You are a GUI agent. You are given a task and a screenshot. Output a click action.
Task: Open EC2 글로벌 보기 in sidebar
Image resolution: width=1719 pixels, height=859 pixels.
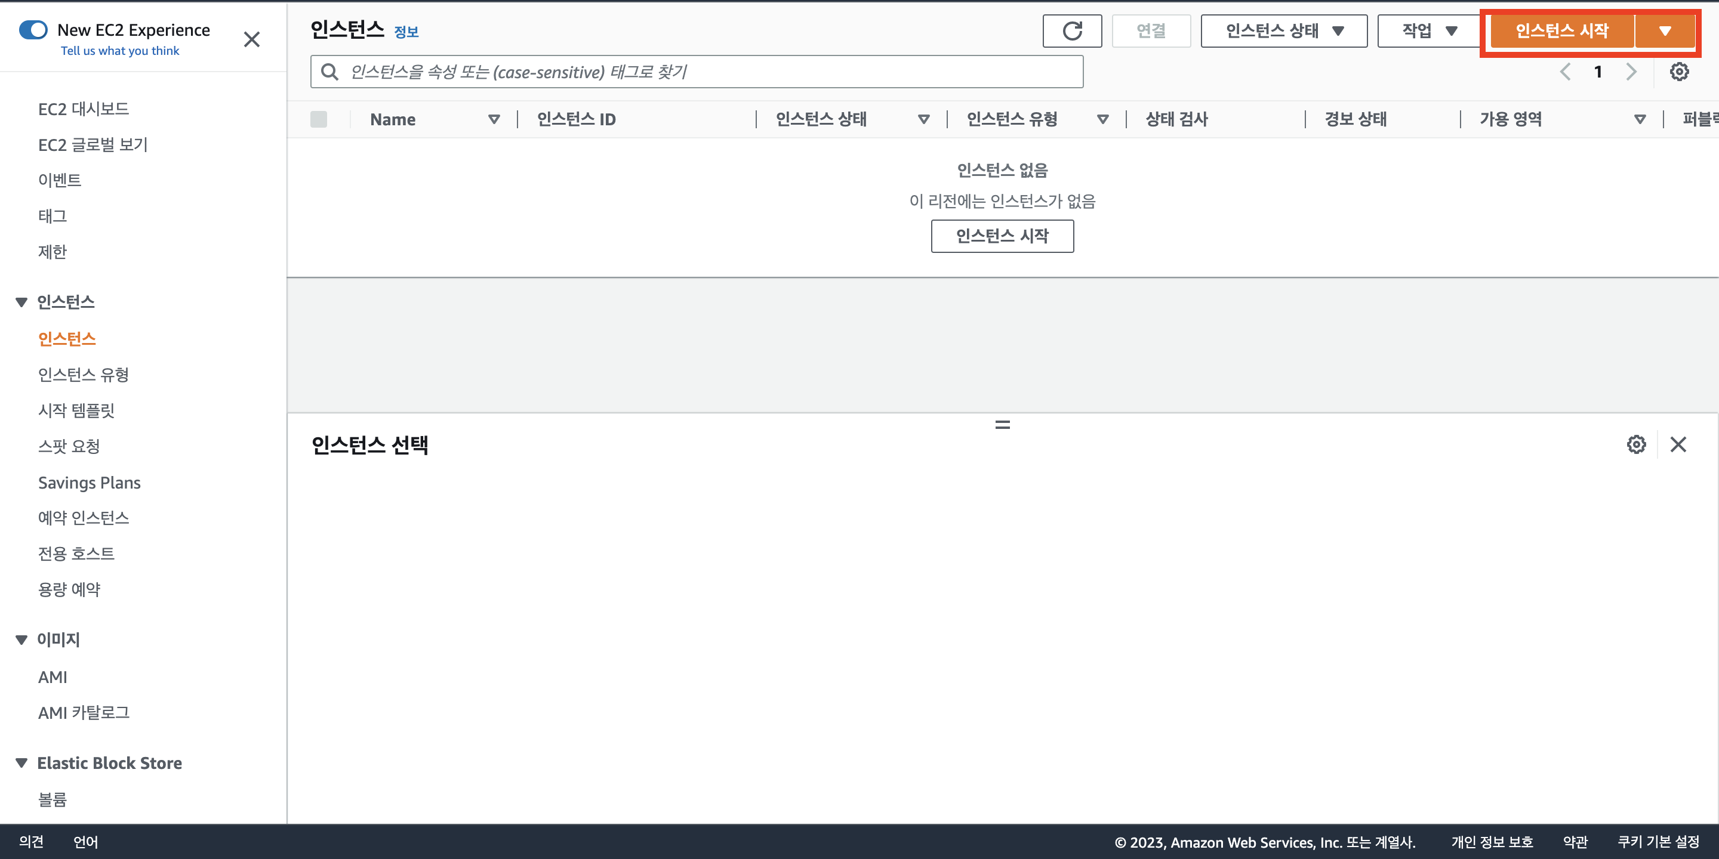tap(94, 145)
